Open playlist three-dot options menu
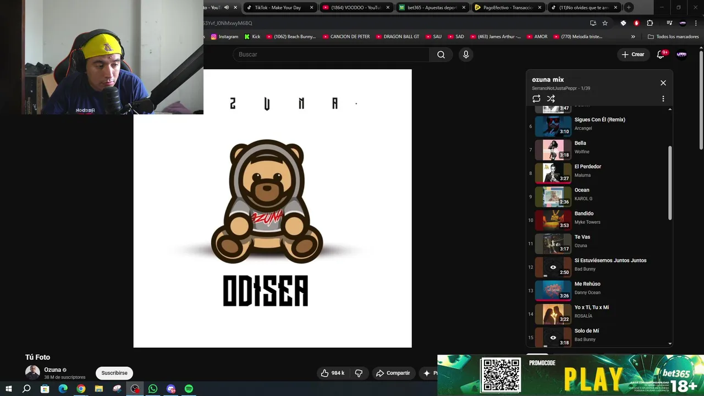This screenshot has width=704, height=396. point(663,98)
